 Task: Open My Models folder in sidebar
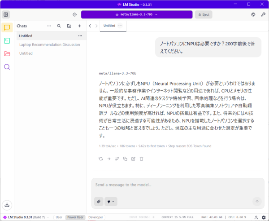(7, 54)
